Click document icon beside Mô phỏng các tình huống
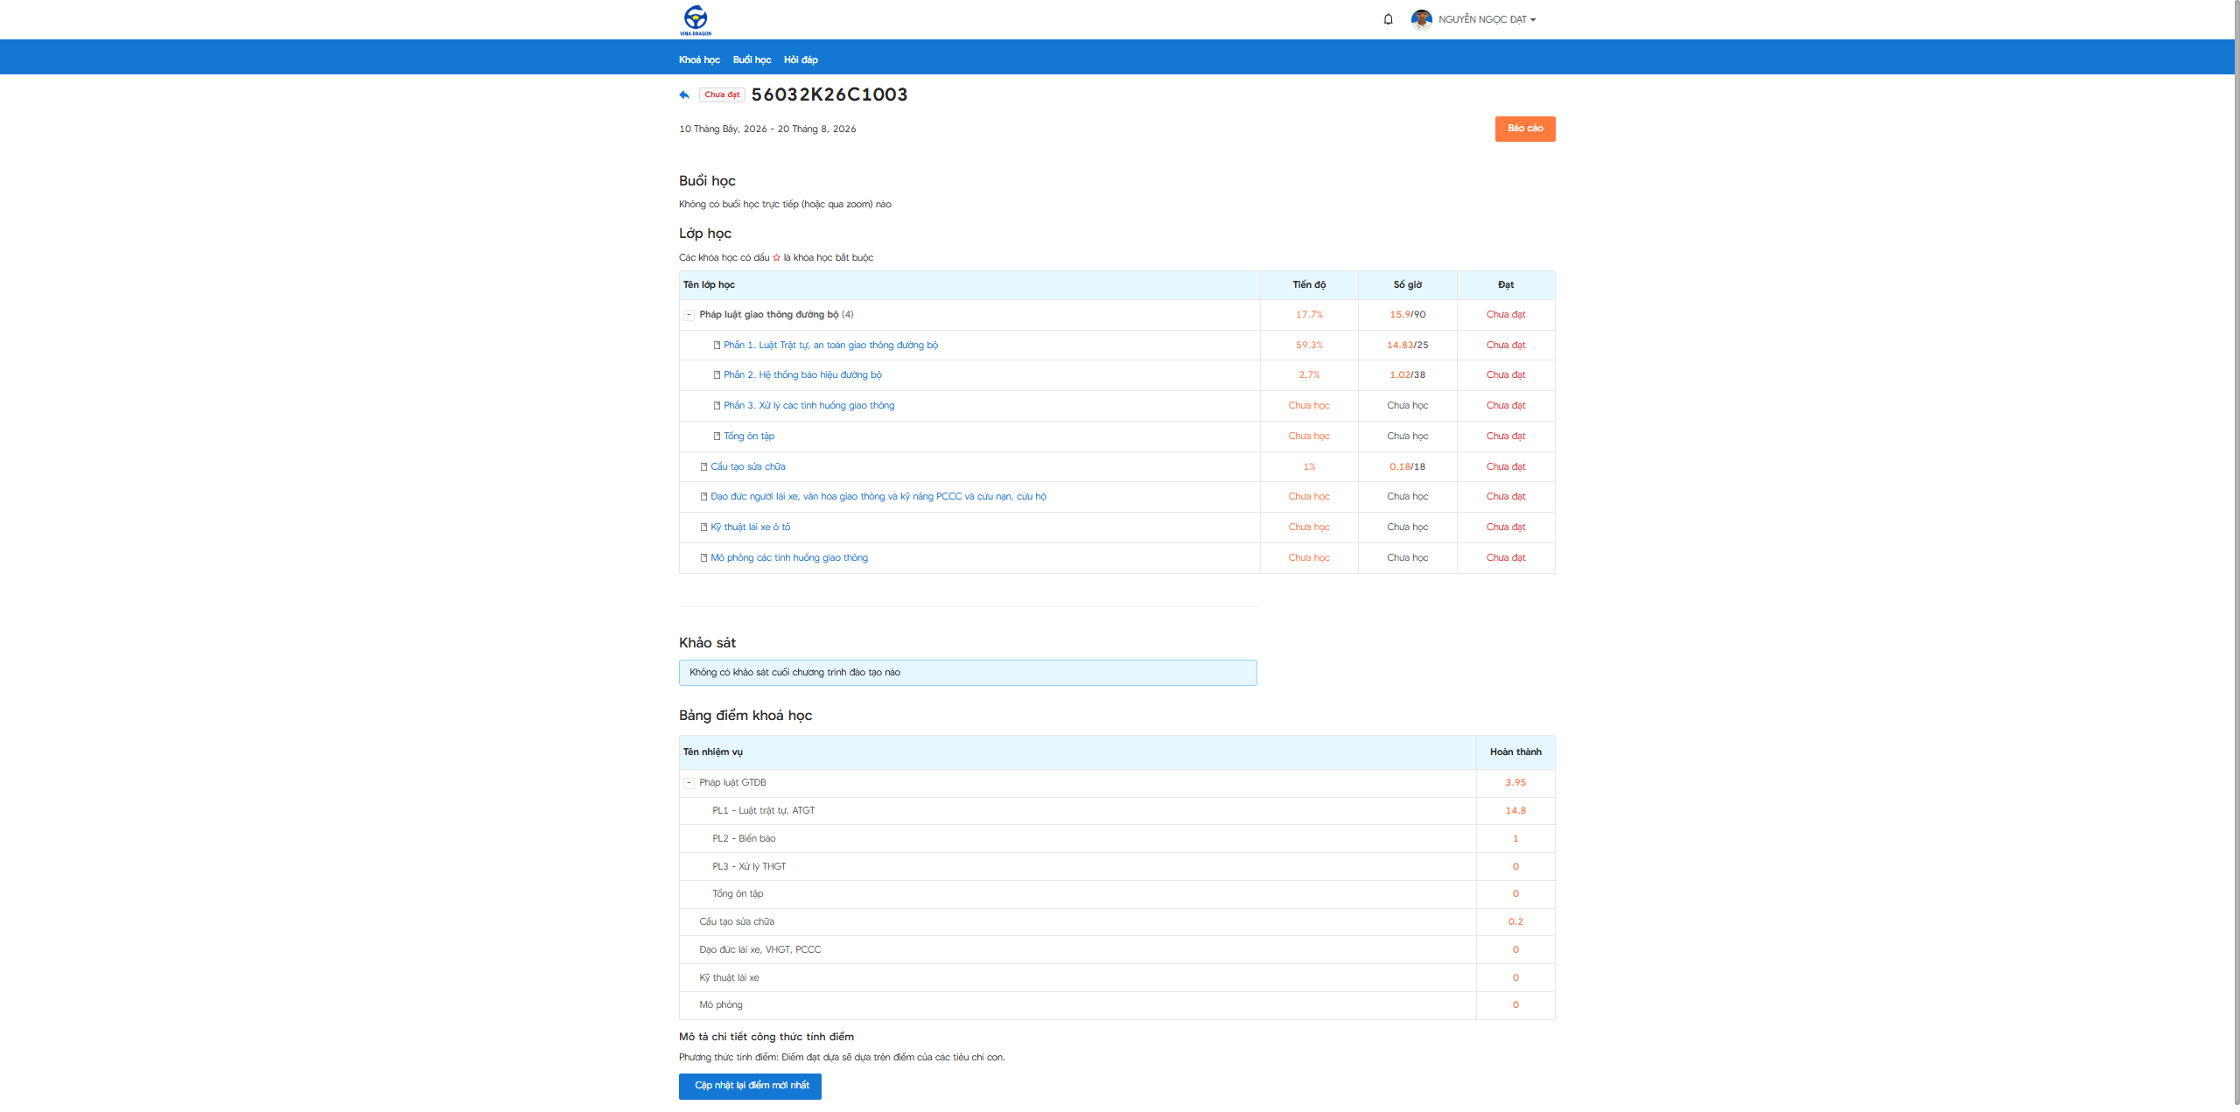This screenshot has height=1112, width=2240. pos(703,557)
